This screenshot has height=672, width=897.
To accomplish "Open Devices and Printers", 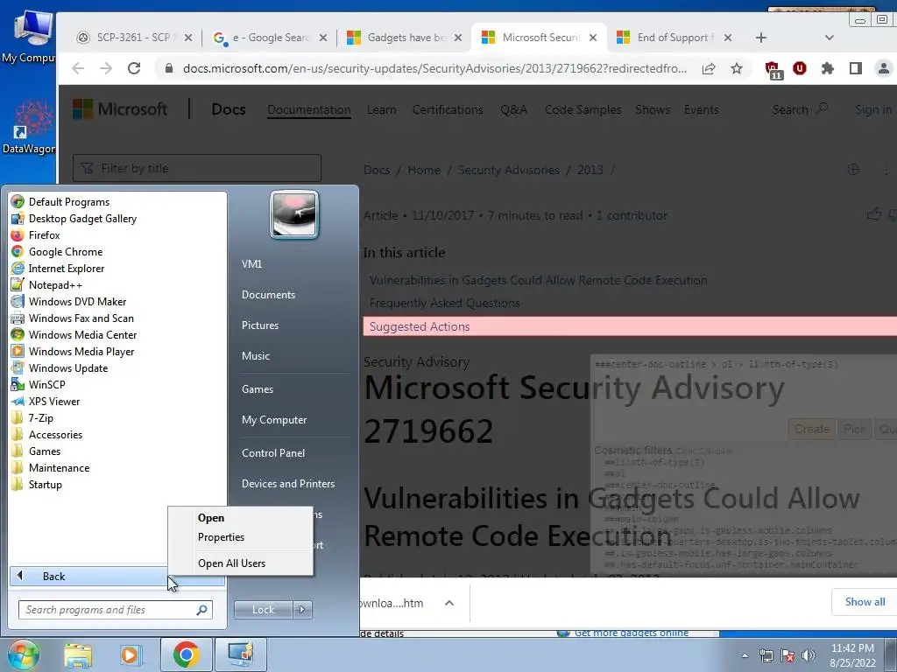I will point(287,483).
